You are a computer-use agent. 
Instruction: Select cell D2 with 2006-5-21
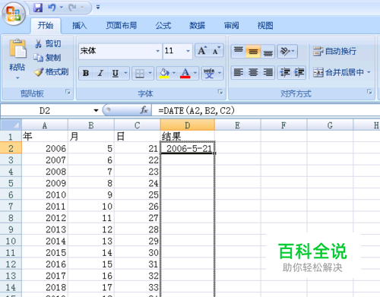pyautogui.click(x=188, y=148)
